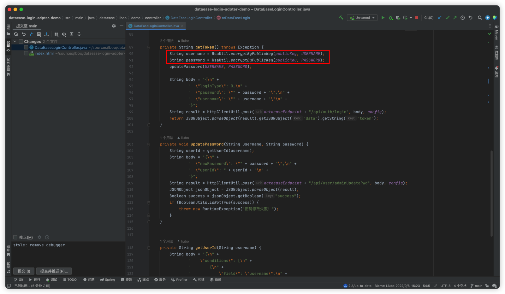Open the TODO tool window tab
The width and height of the screenshot is (505, 294).
point(70,279)
